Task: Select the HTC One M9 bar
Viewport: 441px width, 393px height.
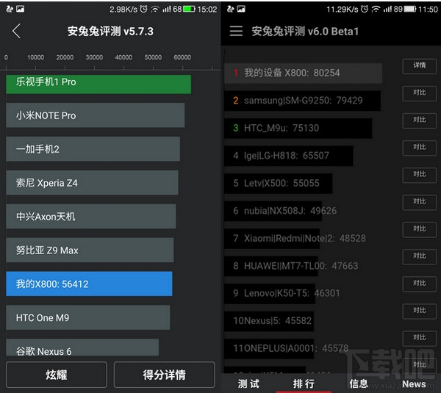Action: click(87, 317)
